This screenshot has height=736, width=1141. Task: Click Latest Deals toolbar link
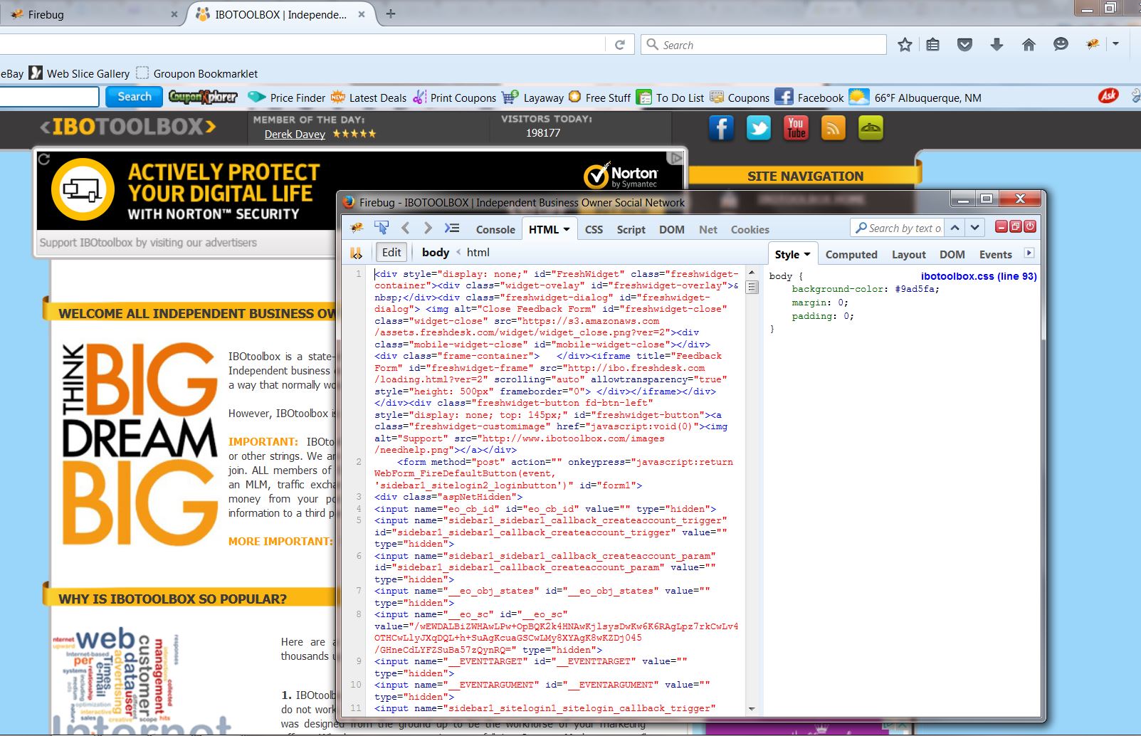pyautogui.click(x=369, y=98)
